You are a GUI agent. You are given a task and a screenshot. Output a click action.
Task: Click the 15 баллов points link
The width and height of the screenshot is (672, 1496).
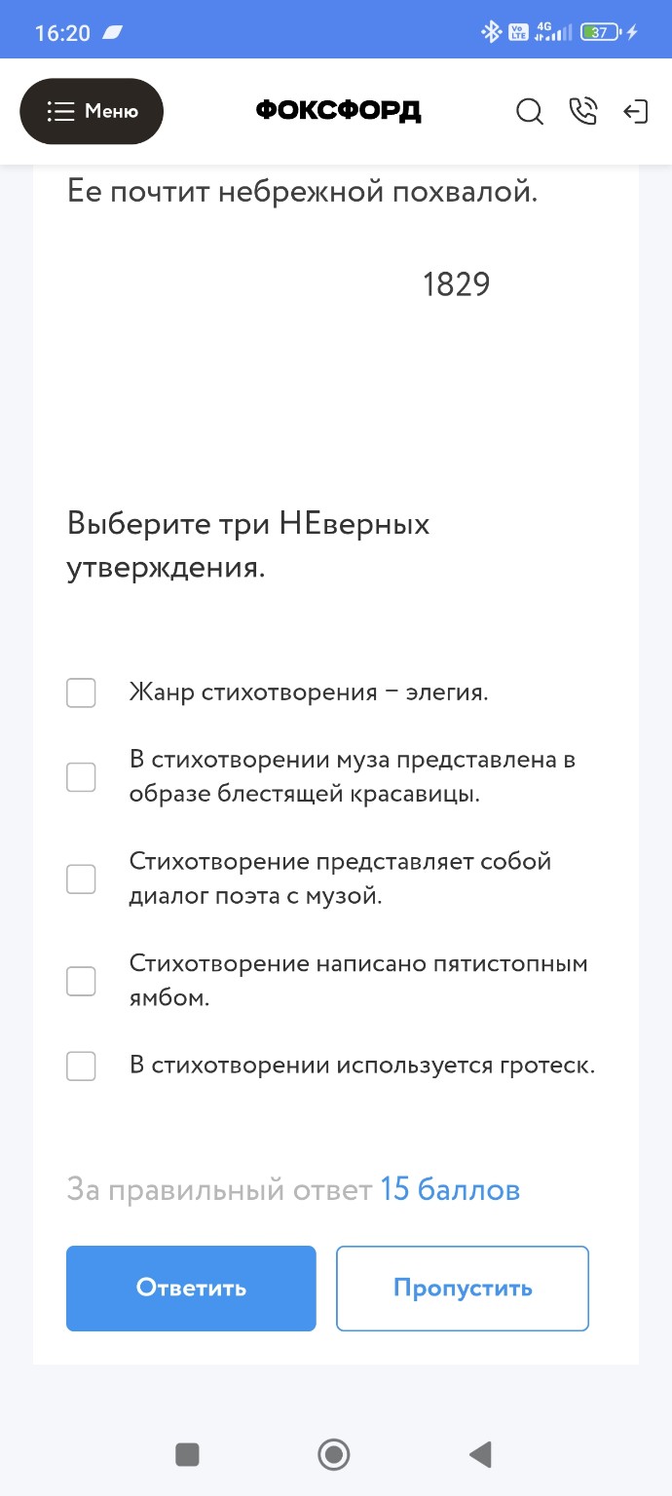pos(449,1189)
